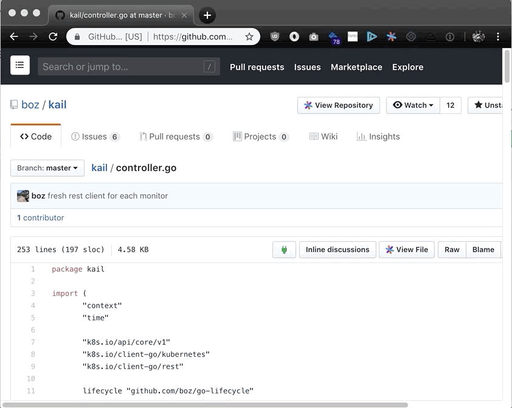Image resolution: width=512 pixels, height=408 pixels.
Task: Open the boz owner link
Action: [30, 105]
